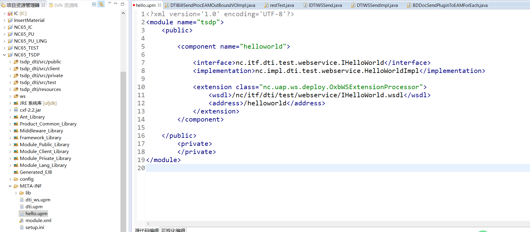The image size is (530, 232).
Task: Select dti.upm file in tree
Action: 34,207
